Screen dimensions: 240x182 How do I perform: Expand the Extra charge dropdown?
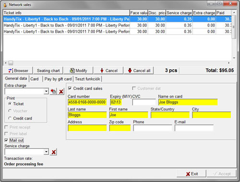coord(46,91)
